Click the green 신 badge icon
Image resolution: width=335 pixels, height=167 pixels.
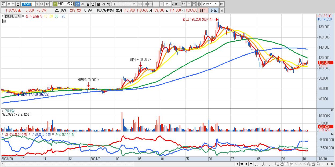[55, 4]
